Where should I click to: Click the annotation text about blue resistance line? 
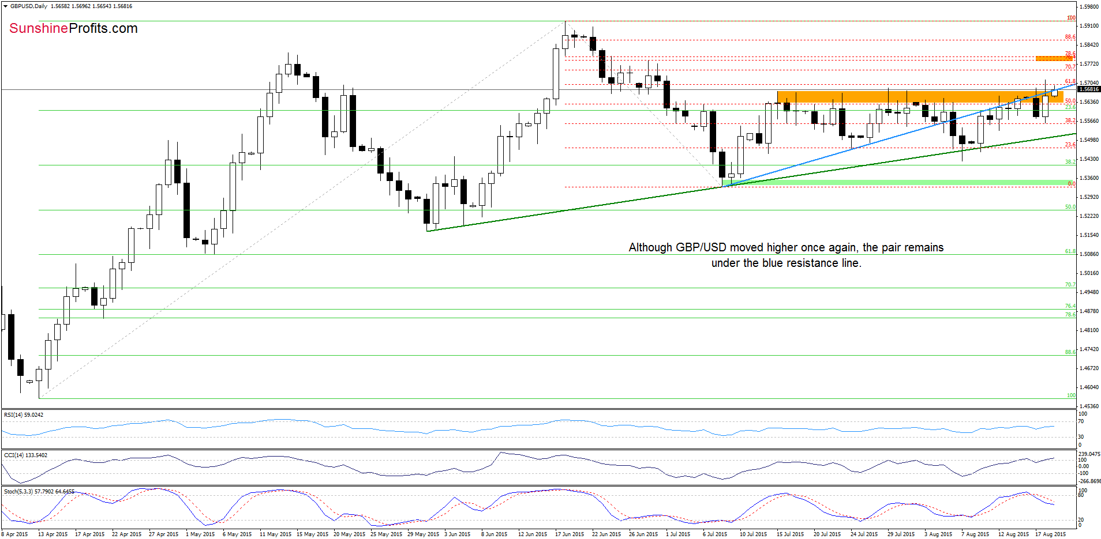(x=786, y=255)
